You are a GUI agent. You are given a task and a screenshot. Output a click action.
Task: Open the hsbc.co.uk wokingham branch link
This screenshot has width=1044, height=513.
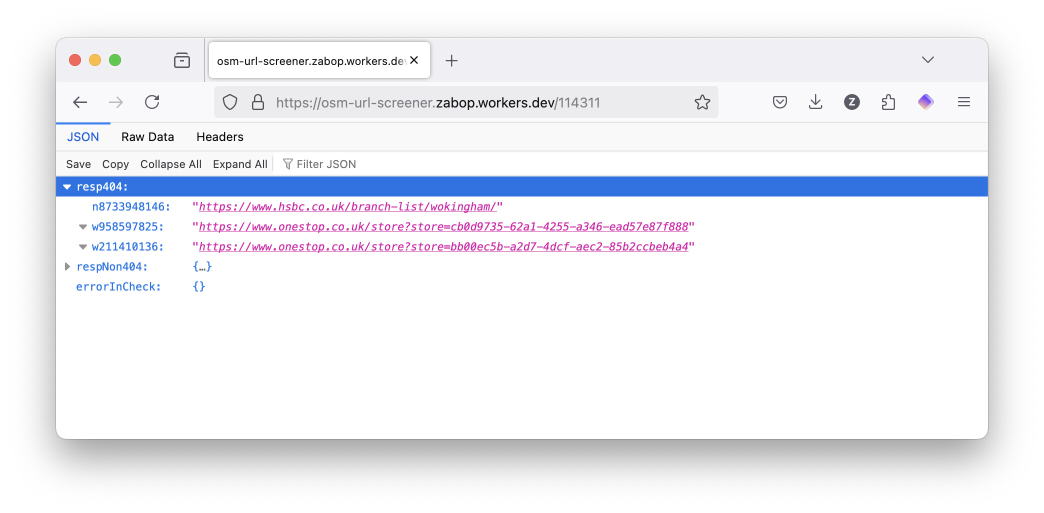pos(347,207)
